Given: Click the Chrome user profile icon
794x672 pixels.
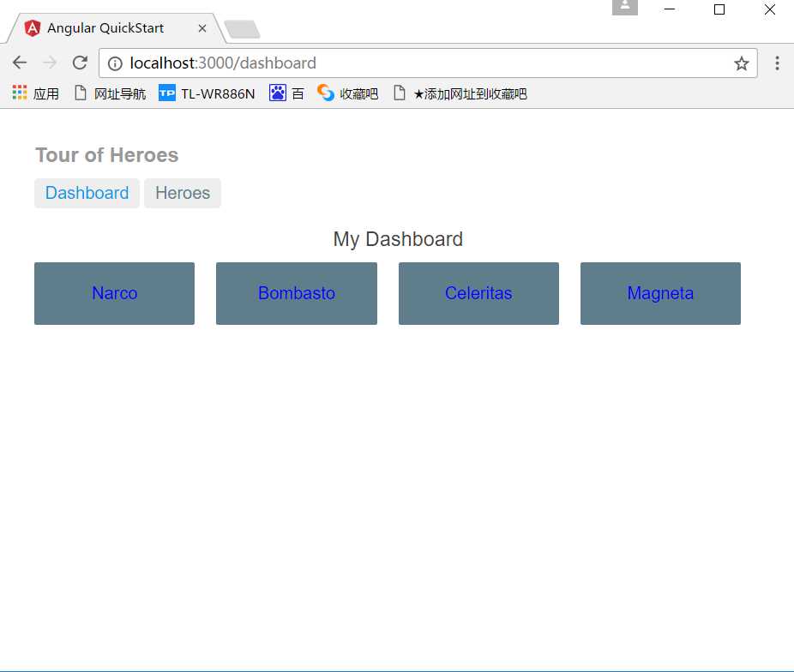Looking at the screenshot, I should (x=625, y=7).
